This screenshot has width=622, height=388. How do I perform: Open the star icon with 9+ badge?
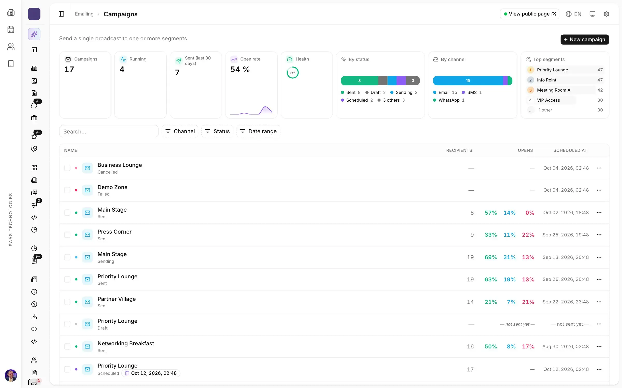pos(34,137)
